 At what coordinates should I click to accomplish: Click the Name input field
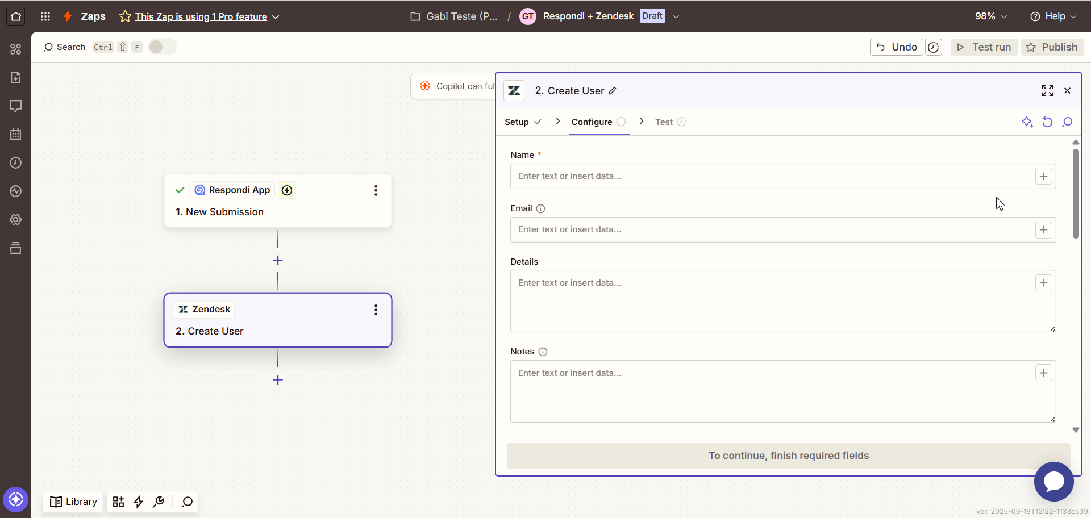tap(783, 177)
